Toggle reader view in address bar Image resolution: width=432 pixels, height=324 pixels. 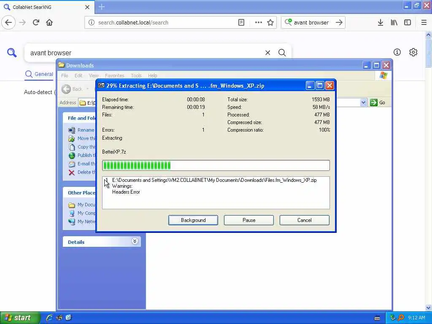click(241, 23)
